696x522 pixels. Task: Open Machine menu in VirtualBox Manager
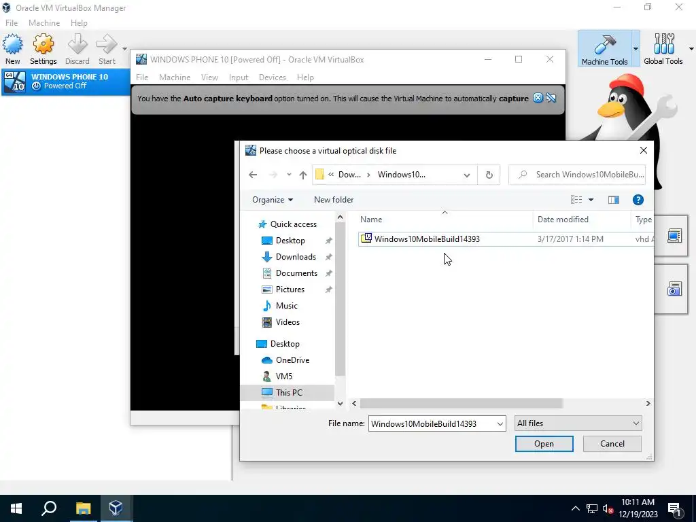(x=44, y=23)
